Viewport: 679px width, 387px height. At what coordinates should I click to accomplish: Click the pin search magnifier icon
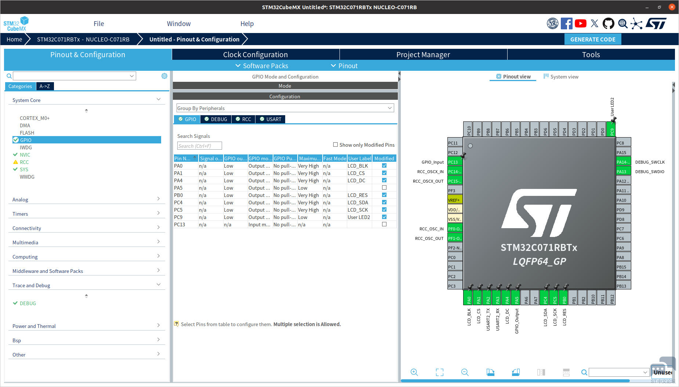click(584, 373)
